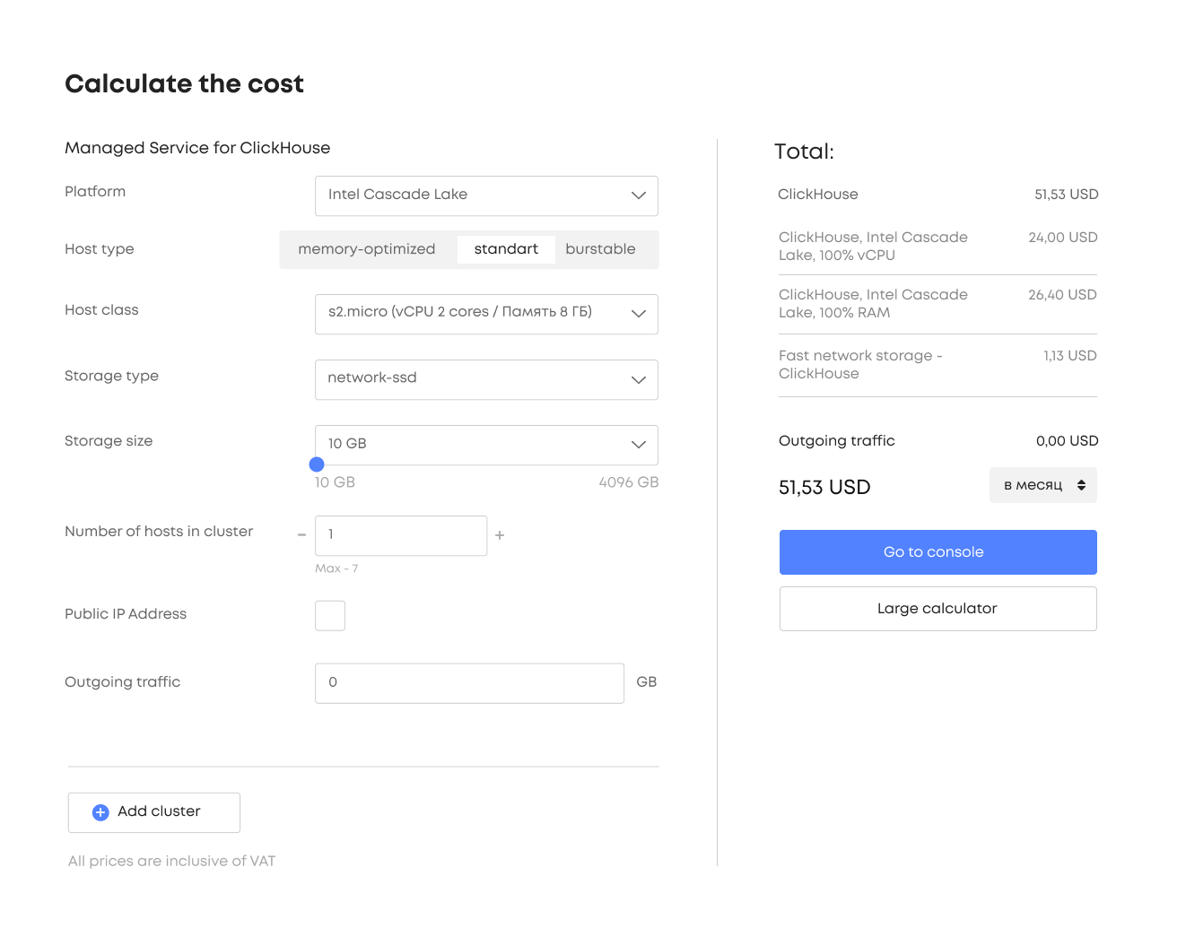
Task: Open the Intel Cascade Lake platform dropdown
Action: (486, 195)
